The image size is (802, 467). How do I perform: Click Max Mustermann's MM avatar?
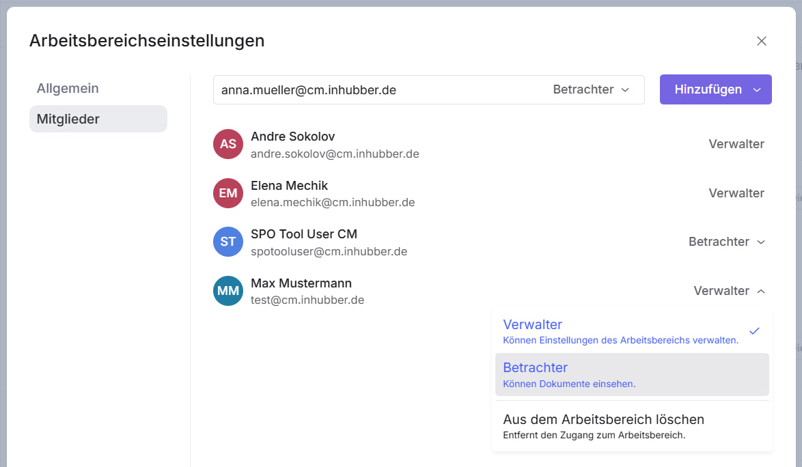(228, 291)
